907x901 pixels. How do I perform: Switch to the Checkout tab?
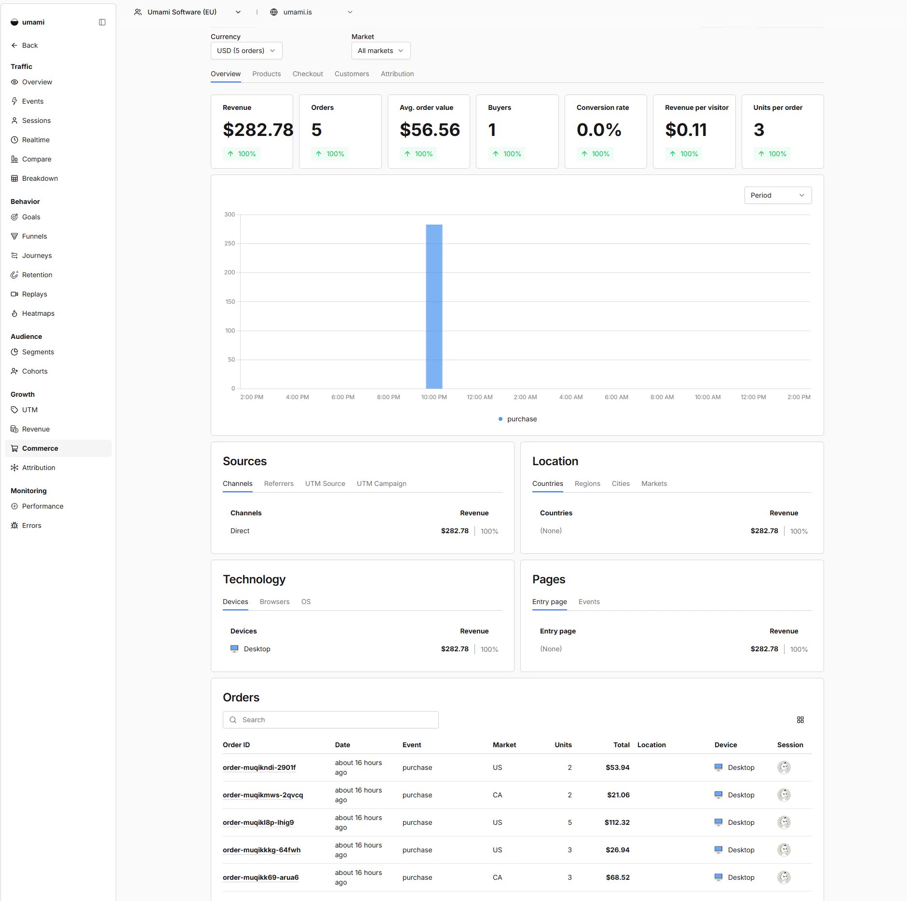pos(308,74)
